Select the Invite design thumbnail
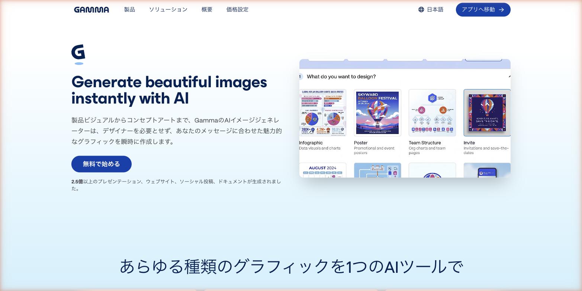 coord(487,113)
